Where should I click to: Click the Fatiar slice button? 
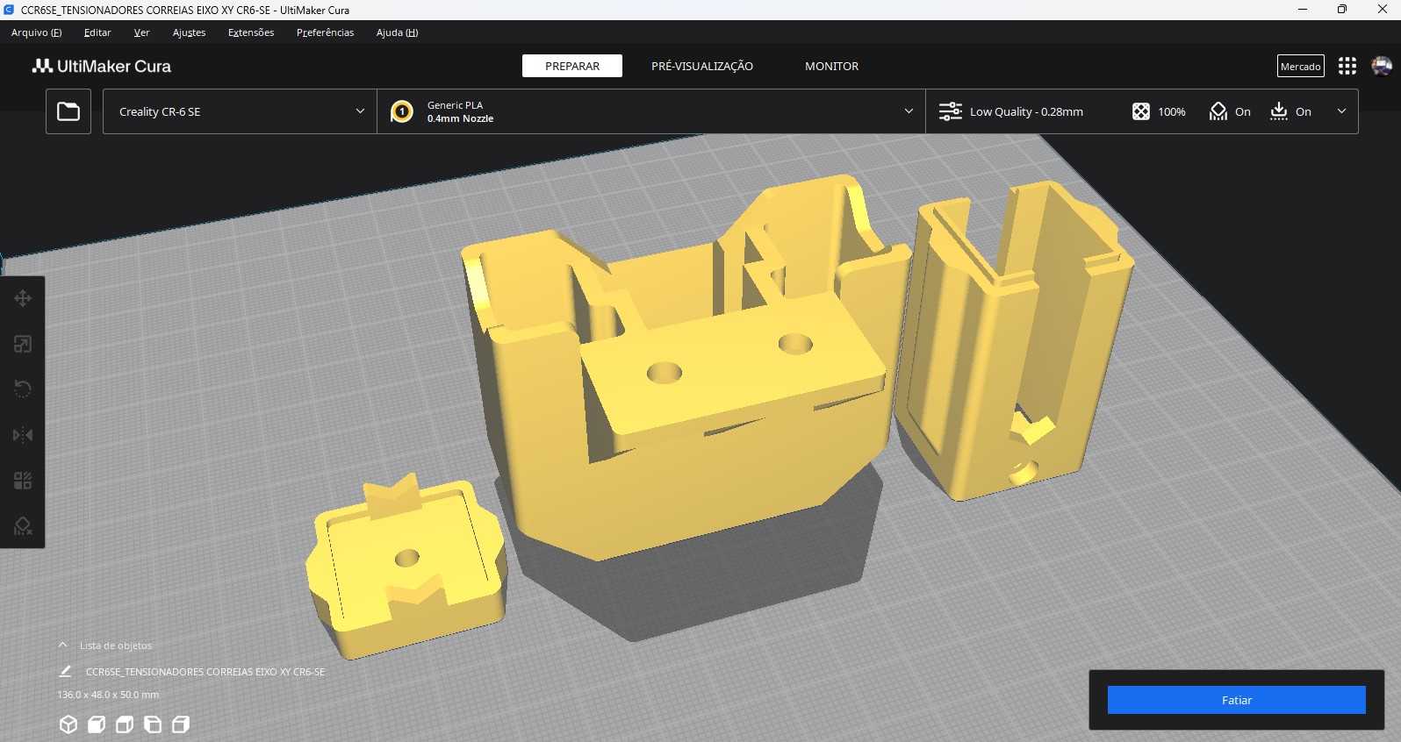pos(1236,700)
